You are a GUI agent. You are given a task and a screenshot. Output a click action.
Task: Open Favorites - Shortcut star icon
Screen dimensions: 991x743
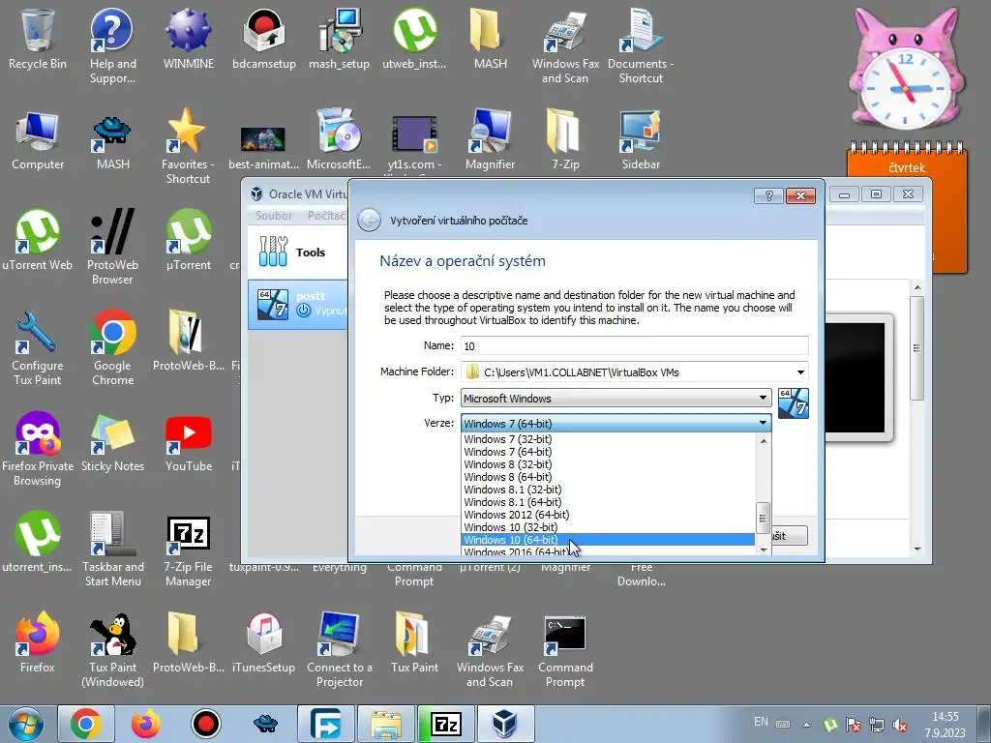point(189,146)
